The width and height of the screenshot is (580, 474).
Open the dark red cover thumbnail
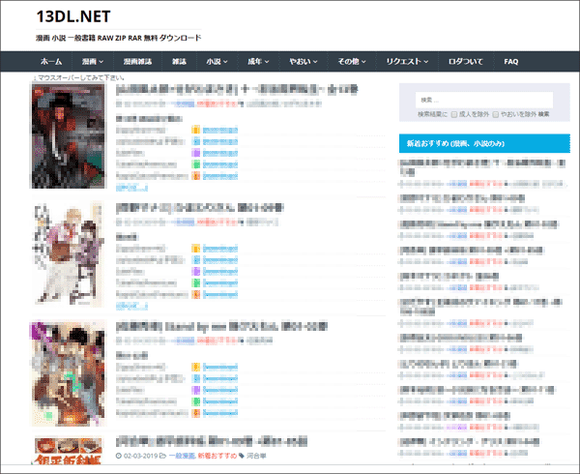coord(68,135)
